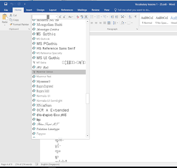
Task: Apply the No Spacing style
Action: (x=162, y=20)
